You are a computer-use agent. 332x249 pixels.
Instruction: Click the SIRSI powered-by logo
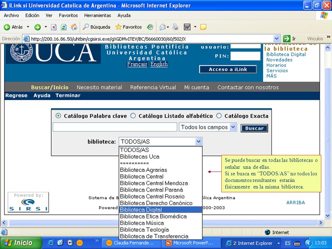click(28, 202)
